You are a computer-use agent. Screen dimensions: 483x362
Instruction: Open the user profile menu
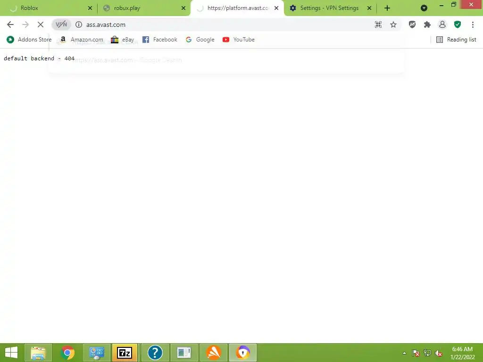pos(442,25)
